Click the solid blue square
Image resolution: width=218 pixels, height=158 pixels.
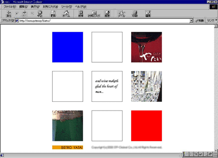click(68, 47)
